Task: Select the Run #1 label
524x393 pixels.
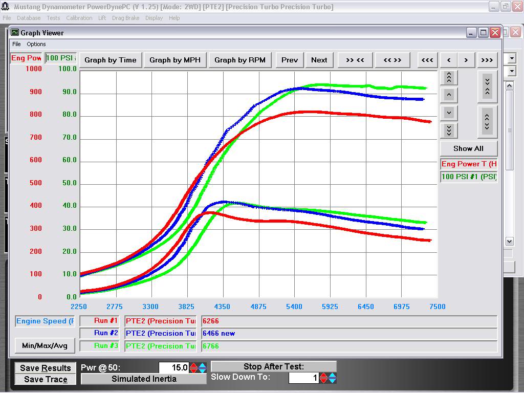Action: tap(100, 321)
